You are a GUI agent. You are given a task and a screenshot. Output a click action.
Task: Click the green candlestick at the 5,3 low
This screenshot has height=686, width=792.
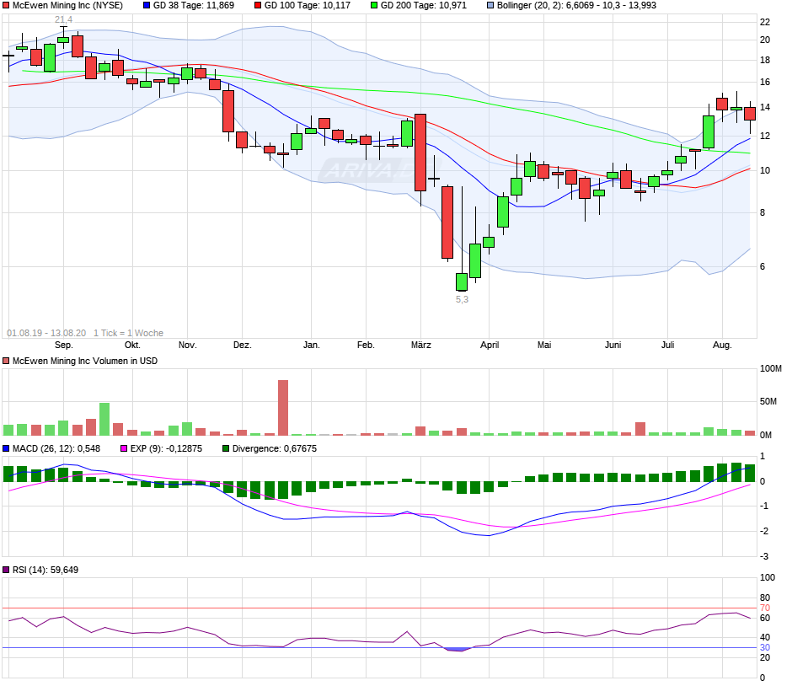[x=462, y=281]
